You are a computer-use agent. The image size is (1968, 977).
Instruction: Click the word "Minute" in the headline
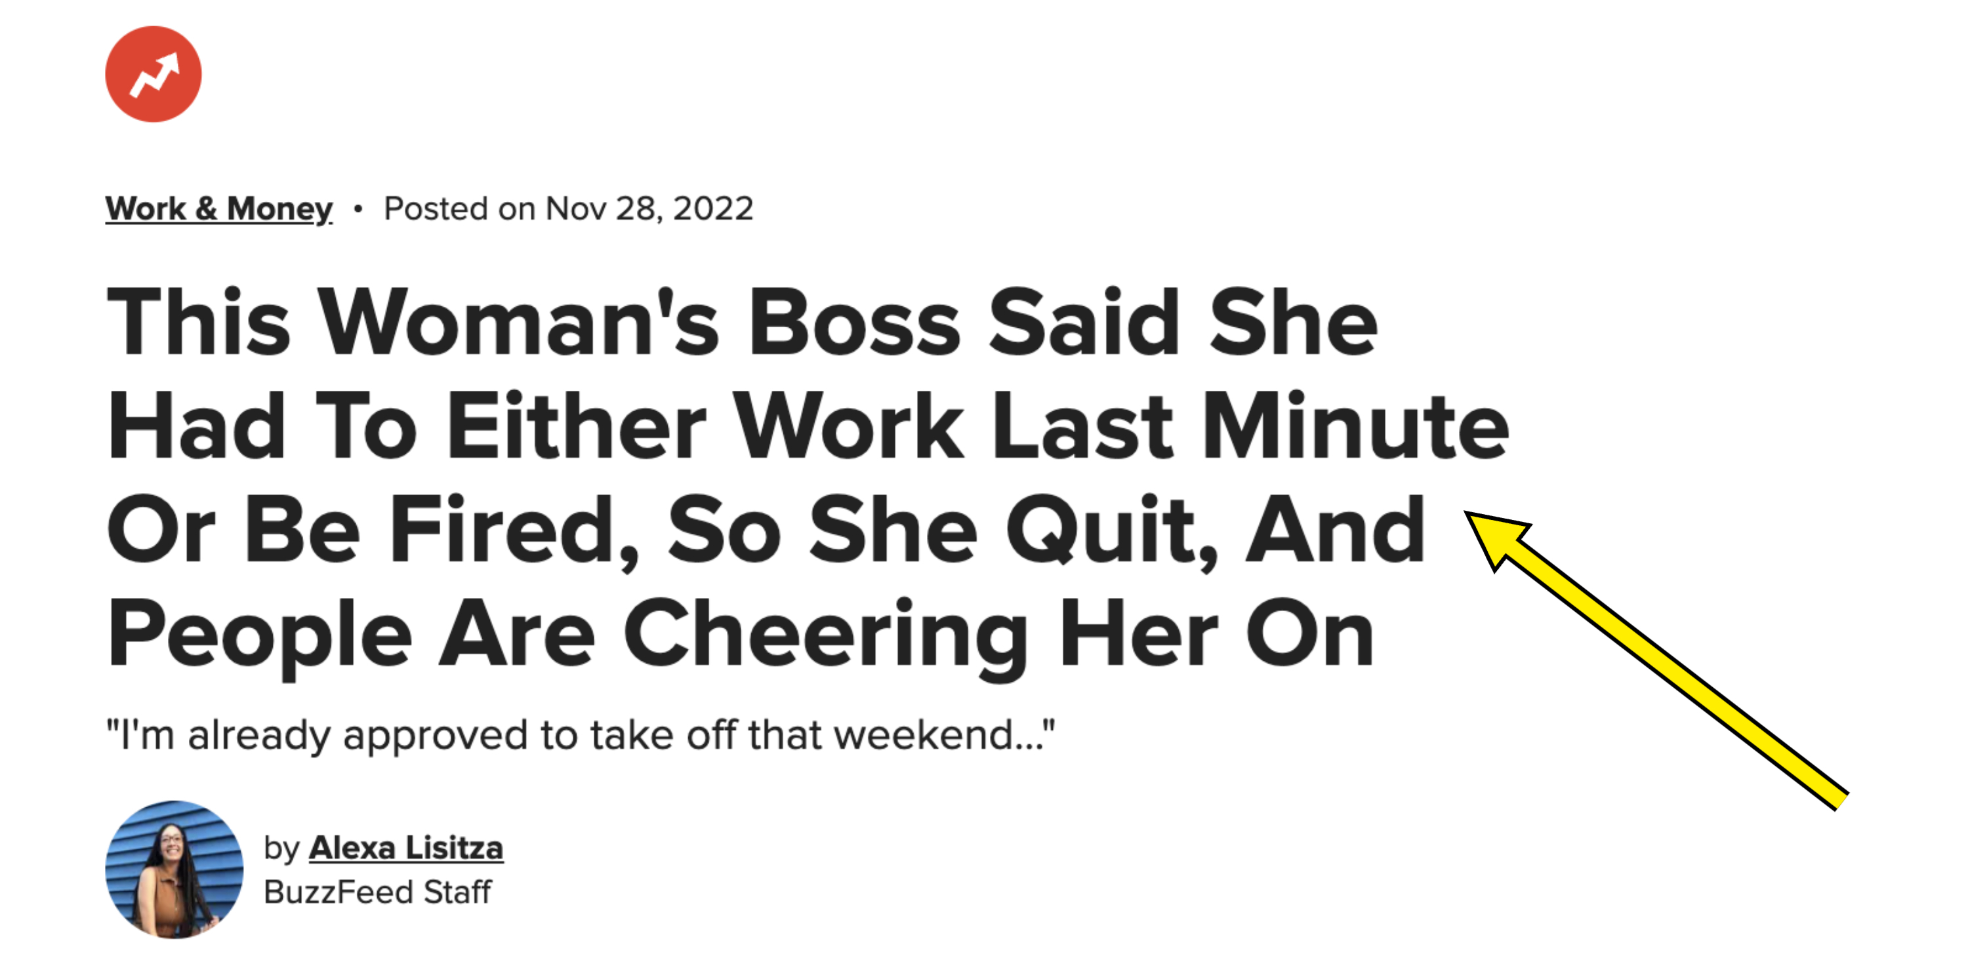coord(1355,426)
